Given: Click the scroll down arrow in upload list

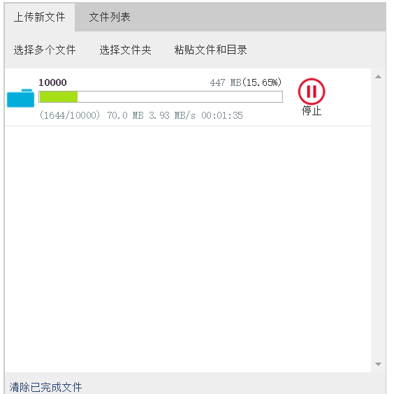Looking at the screenshot, I should pos(378,364).
